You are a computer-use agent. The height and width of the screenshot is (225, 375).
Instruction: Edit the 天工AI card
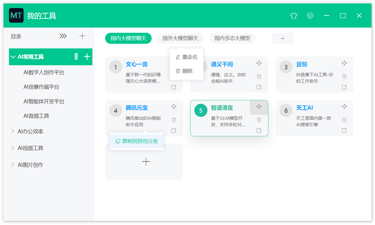[x=344, y=130]
